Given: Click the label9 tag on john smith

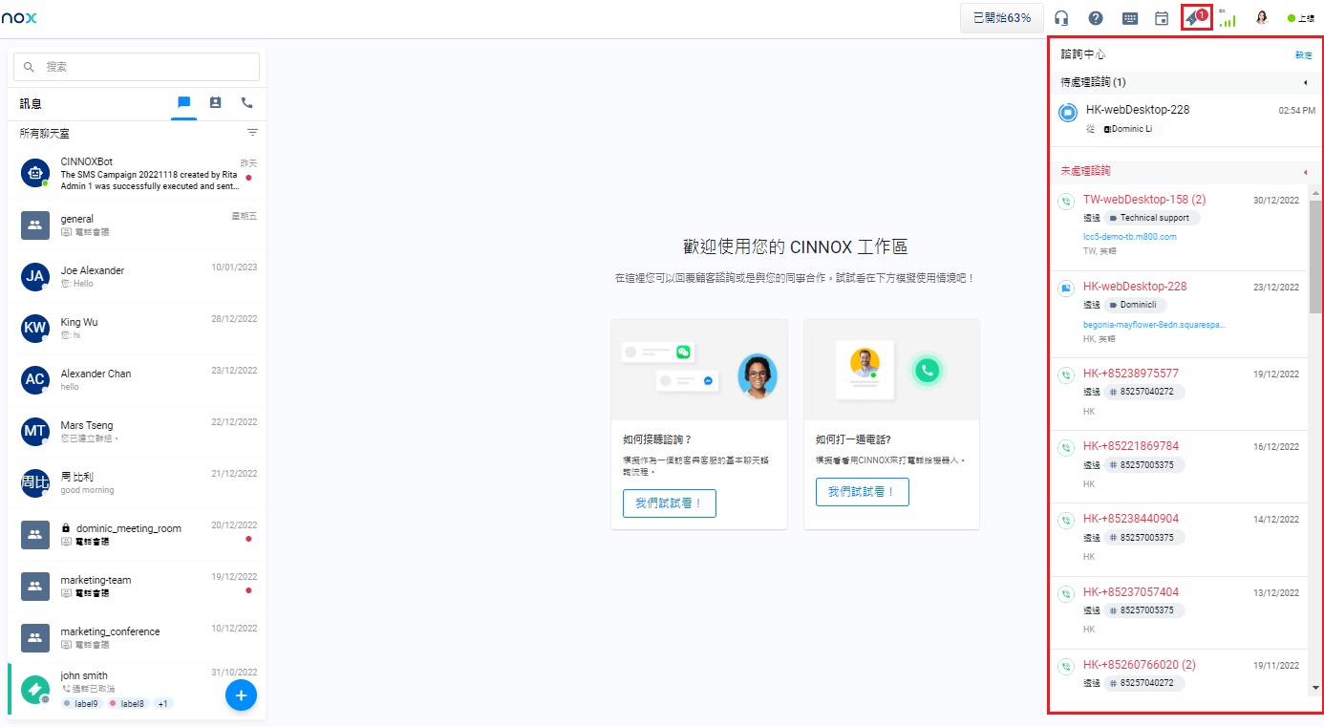Looking at the screenshot, I should pos(82,704).
